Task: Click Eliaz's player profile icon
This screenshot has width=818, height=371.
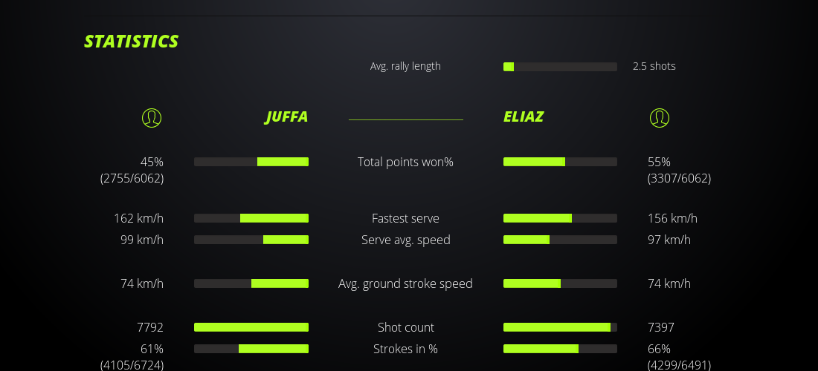Action: tap(660, 117)
